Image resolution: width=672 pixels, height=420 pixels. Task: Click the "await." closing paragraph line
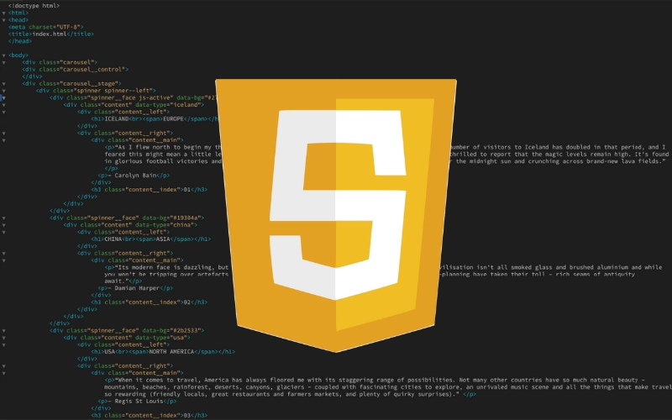tap(123, 281)
